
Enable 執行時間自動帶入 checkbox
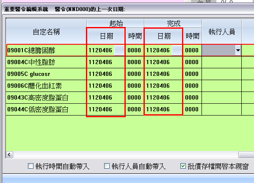tap(30, 166)
